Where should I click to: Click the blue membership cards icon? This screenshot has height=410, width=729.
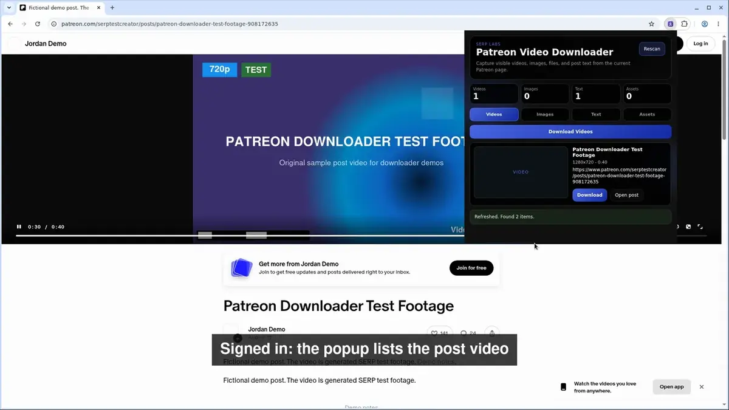coord(242,268)
